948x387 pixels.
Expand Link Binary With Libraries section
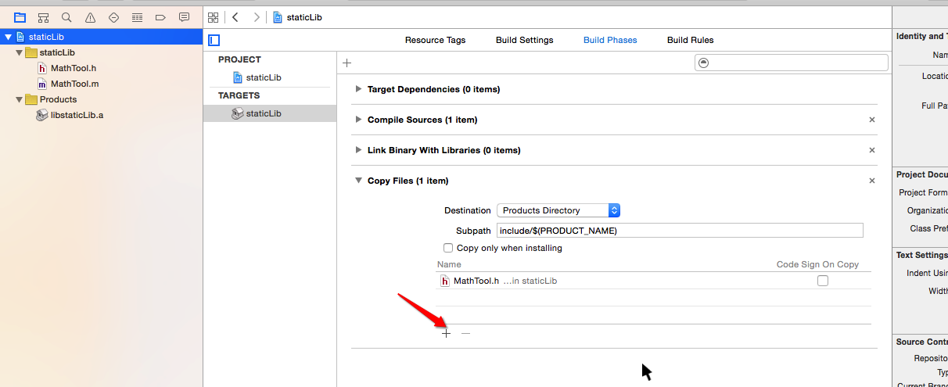358,150
